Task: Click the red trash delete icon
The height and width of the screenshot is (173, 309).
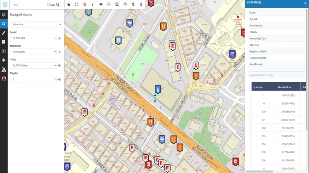Action: (x=85, y=5)
